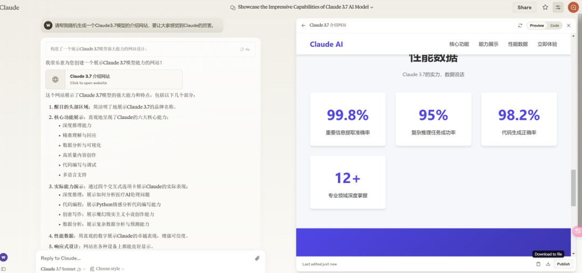Click list item 数据分析与可视化

coord(82,145)
